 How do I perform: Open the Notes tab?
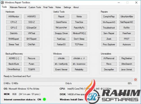click(58, 7)
